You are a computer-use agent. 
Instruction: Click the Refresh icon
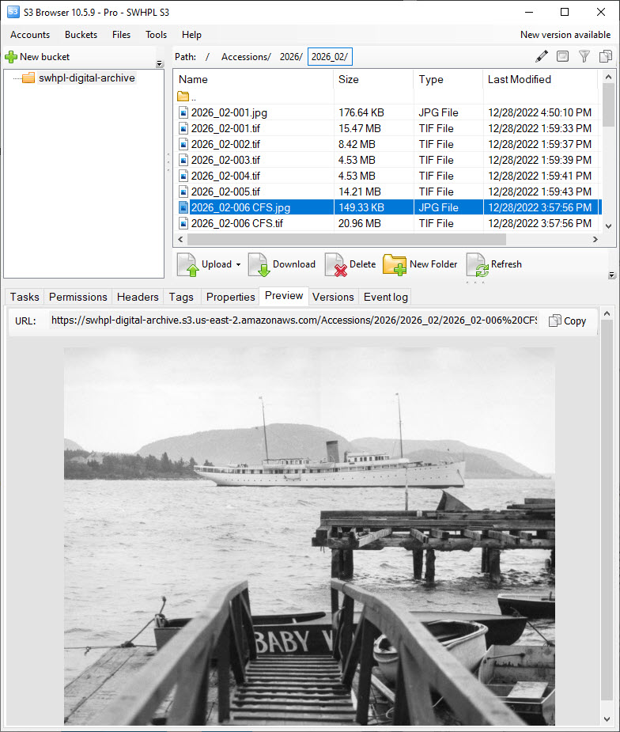pyautogui.click(x=477, y=264)
